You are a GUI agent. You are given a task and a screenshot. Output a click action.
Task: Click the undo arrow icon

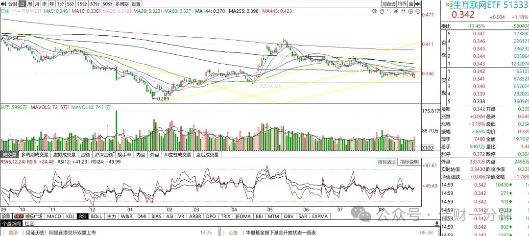[389, 11]
